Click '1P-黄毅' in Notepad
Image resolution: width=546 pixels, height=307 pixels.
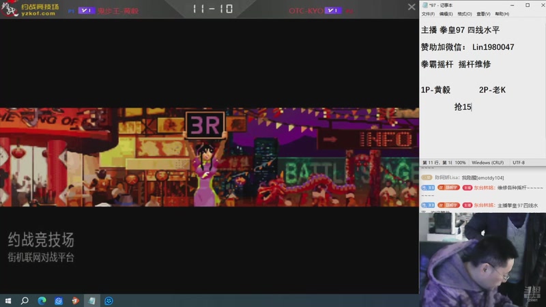click(x=435, y=90)
